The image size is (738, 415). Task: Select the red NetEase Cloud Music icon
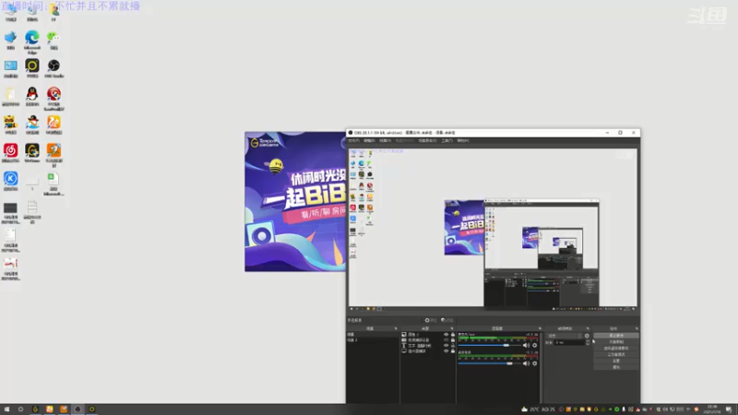click(10, 150)
